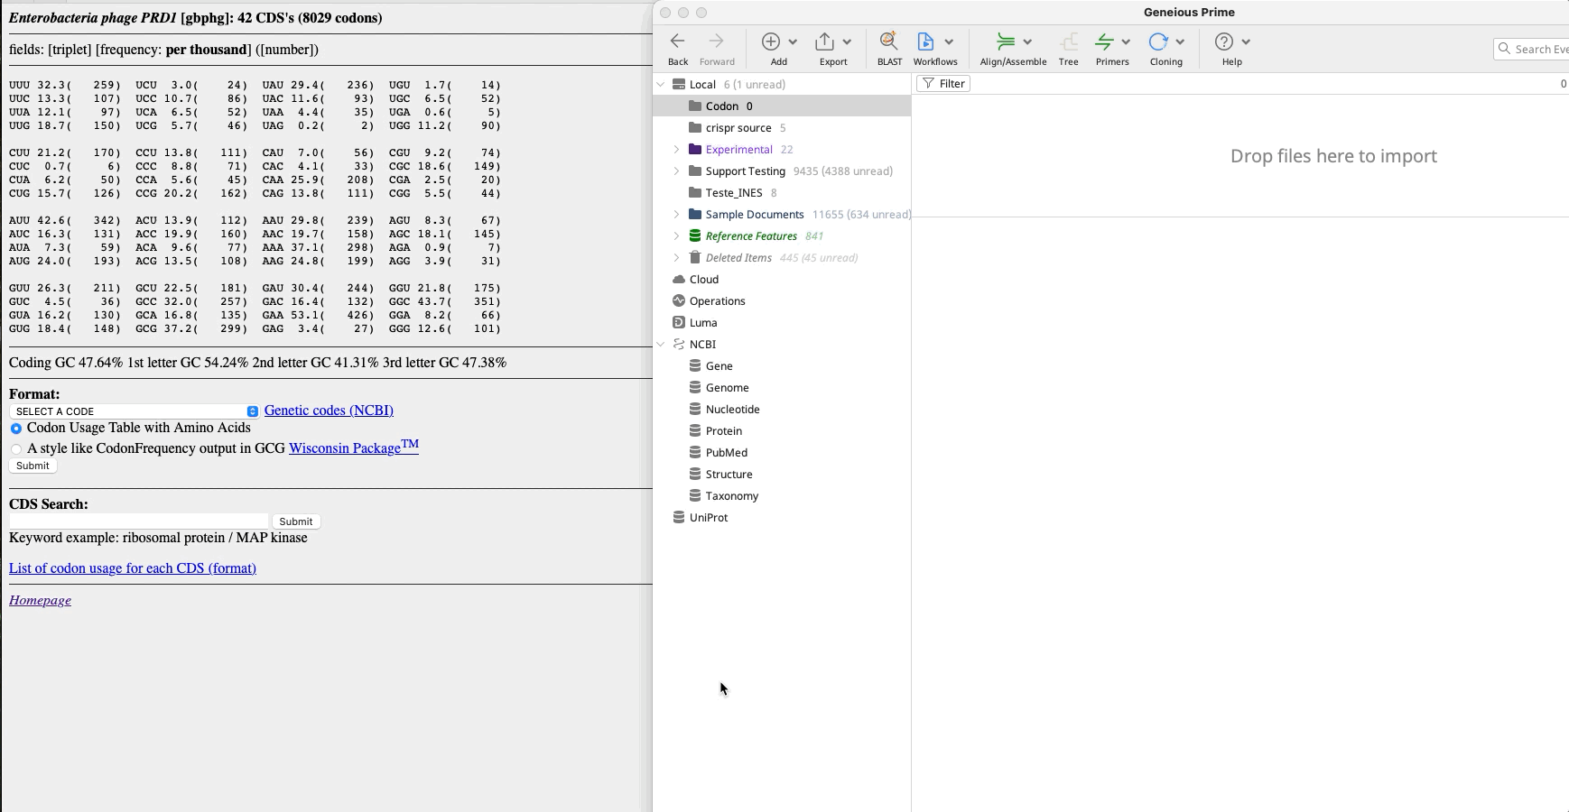Open the Workflows toolbar icon

tap(926, 42)
